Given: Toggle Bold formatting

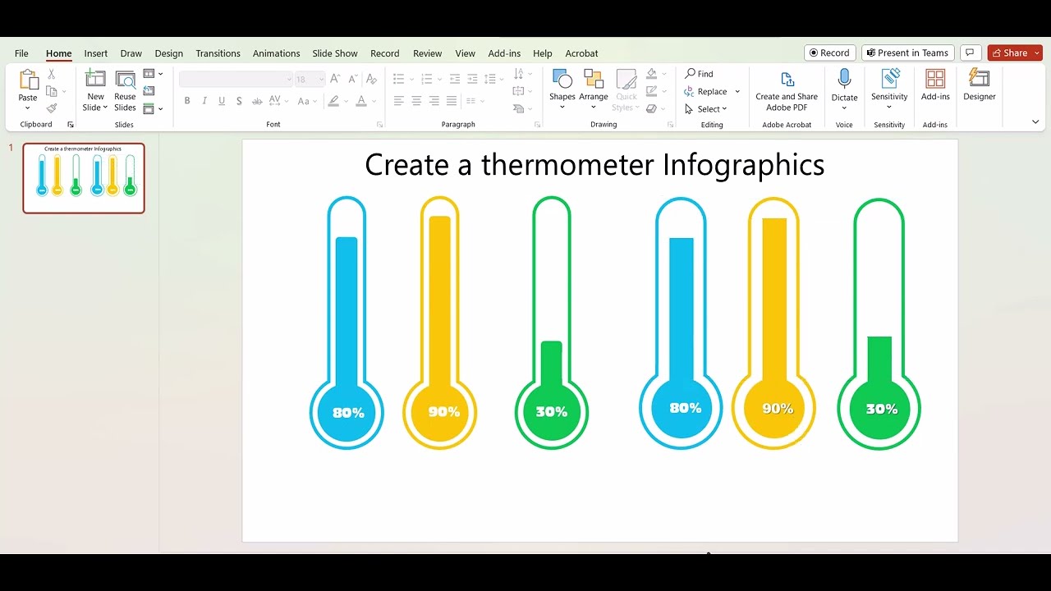Looking at the screenshot, I should click(187, 101).
